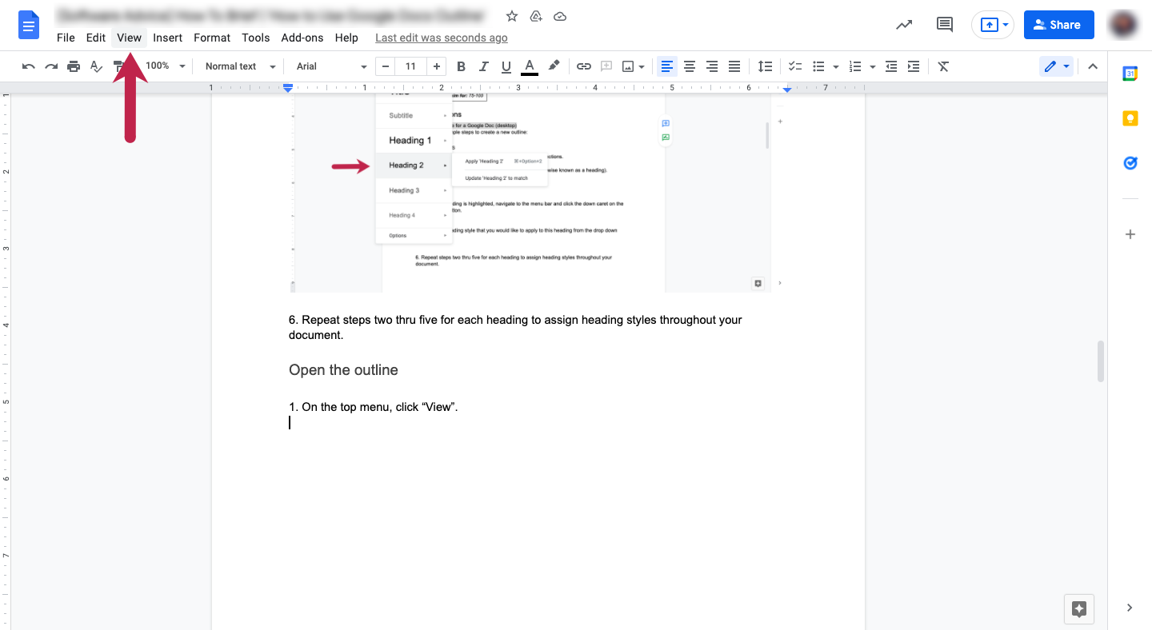The image size is (1152, 630).
Task: Open the Edit menu
Action: point(96,38)
